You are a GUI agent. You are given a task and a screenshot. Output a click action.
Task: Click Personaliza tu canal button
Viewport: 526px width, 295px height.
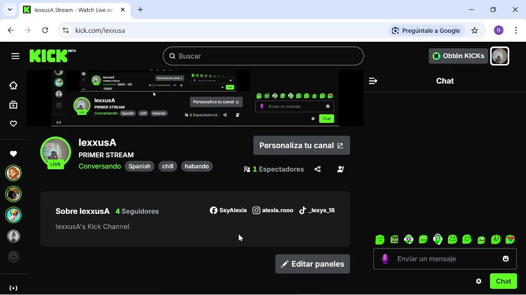(302, 145)
